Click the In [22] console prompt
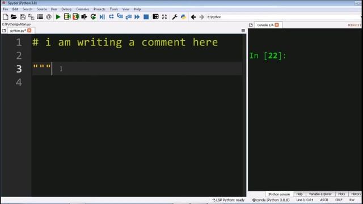The height and width of the screenshot is (204, 363). click(268, 56)
